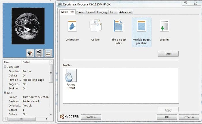Image resolution: width=202 pixels, height=124 pixels.
Task: Click the vertical scrollbar thumb in settings list
Action: point(51,73)
